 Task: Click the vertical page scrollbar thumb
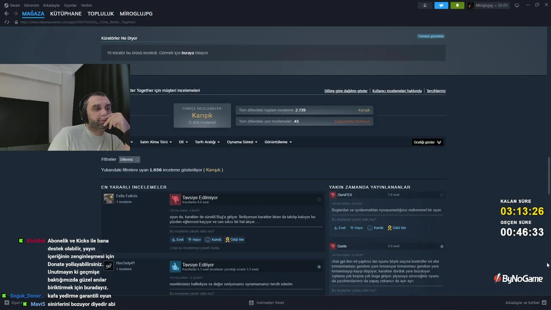click(x=549, y=176)
